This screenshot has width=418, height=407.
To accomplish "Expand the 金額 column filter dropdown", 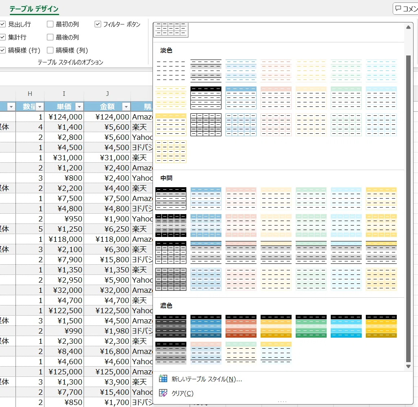I will click(x=126, y=106).
